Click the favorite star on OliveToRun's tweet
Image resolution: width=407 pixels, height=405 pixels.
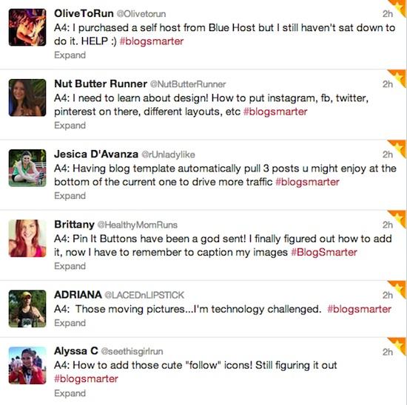click(399, 6)
